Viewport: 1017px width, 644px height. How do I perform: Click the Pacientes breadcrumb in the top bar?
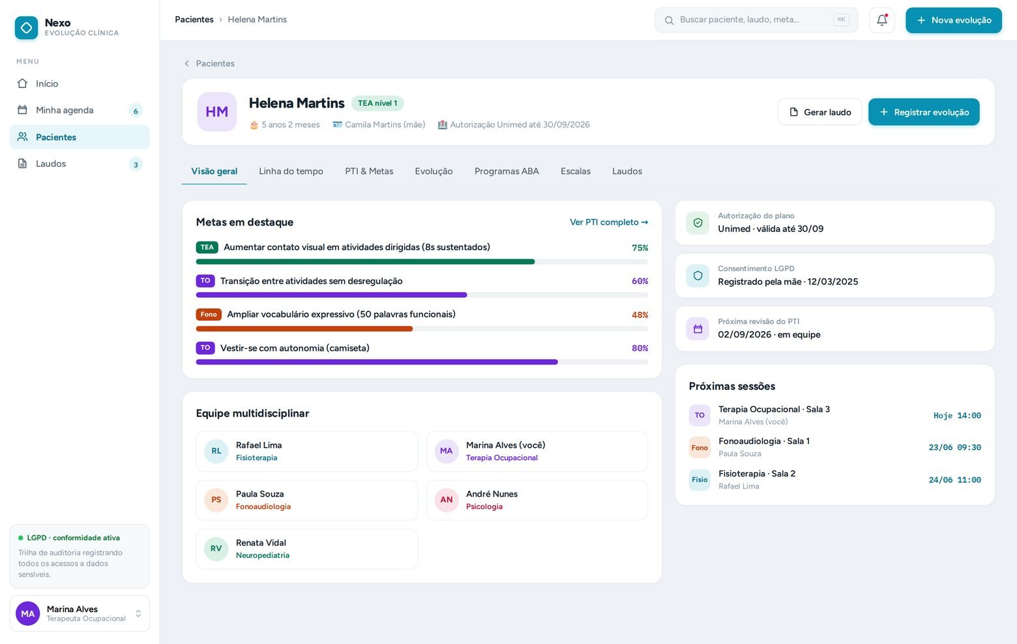194,20
